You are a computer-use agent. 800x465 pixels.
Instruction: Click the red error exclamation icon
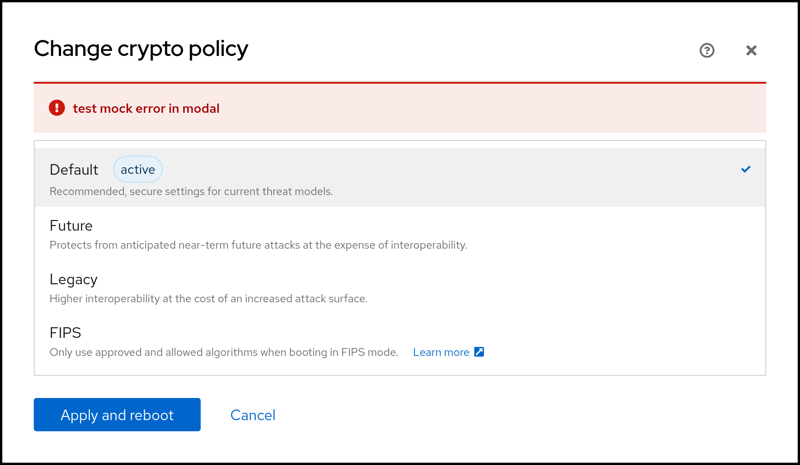[57, 108]
